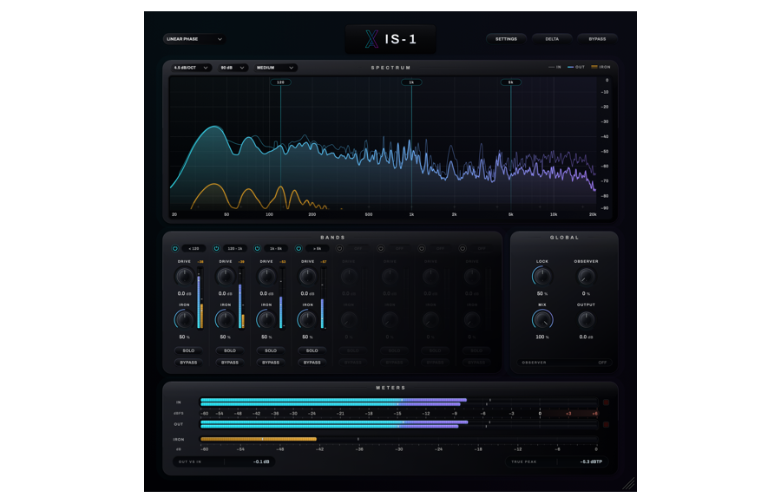Solo the 1k - 5k band
The width and height of the screenshot is (781, 504).
pos(271,350)
